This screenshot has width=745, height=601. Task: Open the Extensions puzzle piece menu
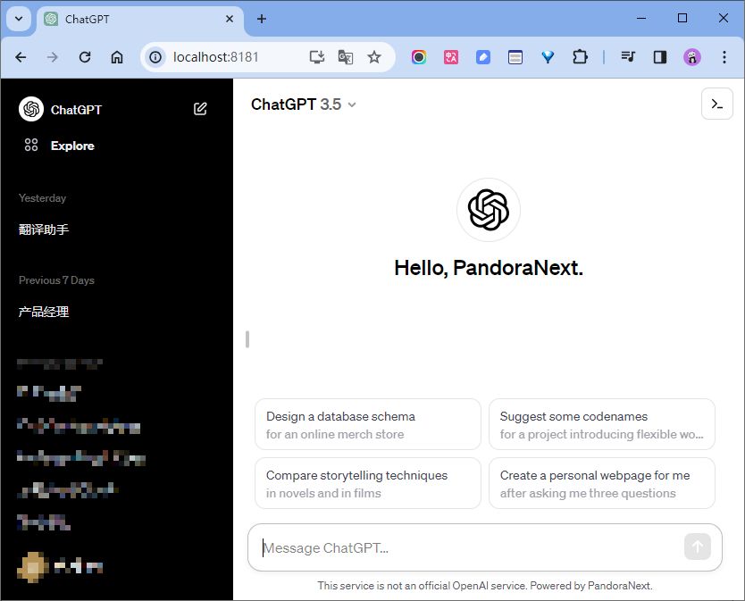click(580, 57)
